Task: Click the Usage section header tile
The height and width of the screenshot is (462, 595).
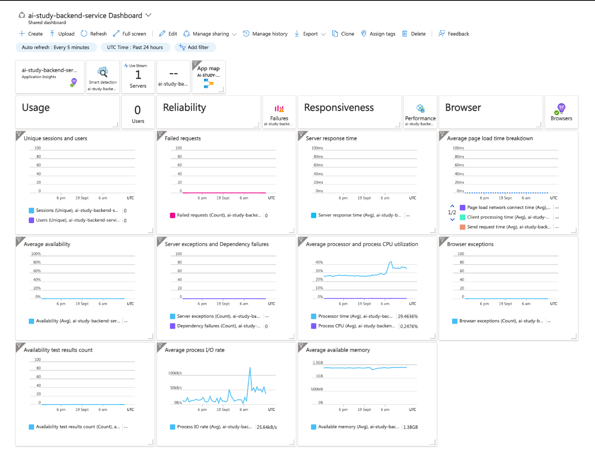Action: click(x=67, y=112)
